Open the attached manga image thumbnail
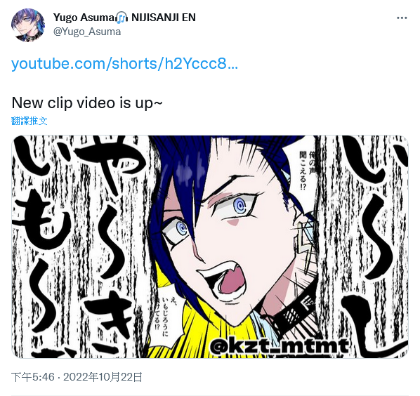420x396 pixels. click(x=210, y=246)
